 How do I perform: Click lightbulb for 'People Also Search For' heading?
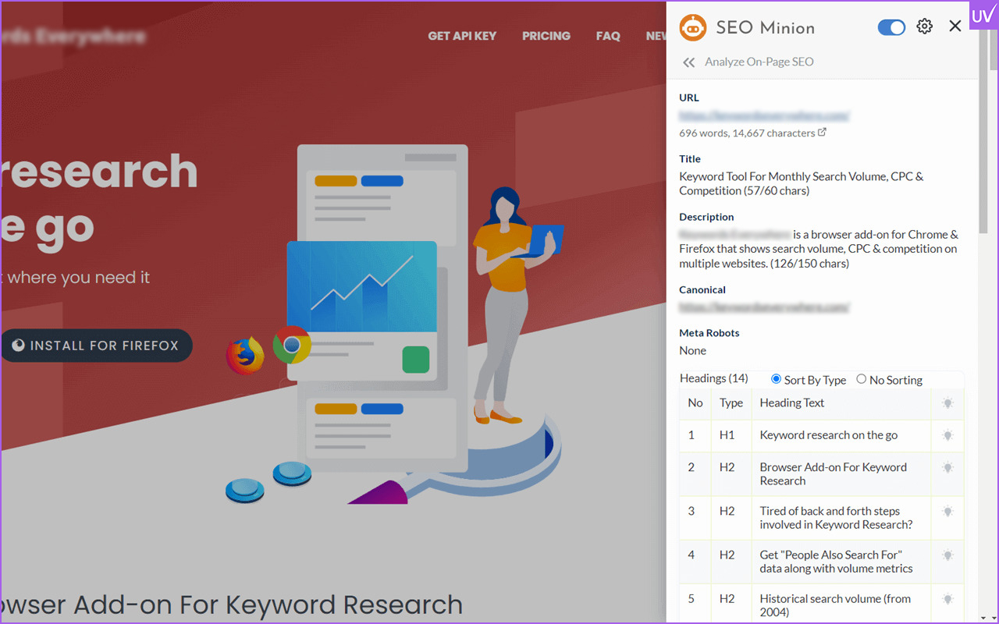point(947,555)
